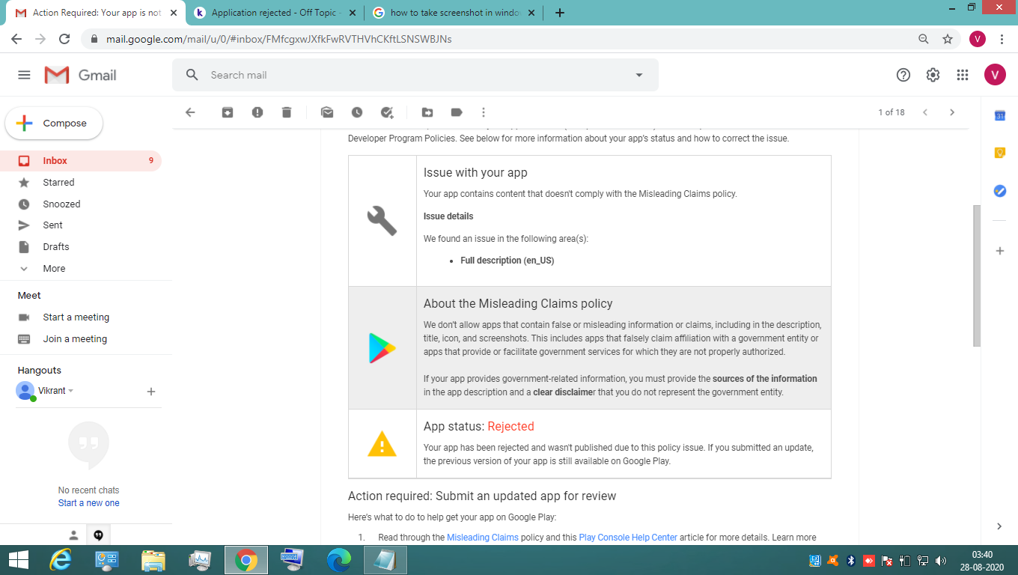Click the Start a new one chat link

tap(89, 503)
